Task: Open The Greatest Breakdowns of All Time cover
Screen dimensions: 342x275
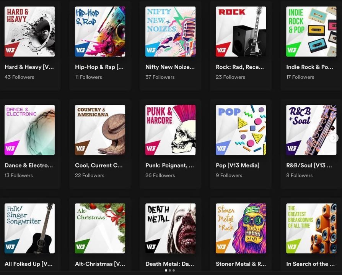Action: click(x=311, y=228)
